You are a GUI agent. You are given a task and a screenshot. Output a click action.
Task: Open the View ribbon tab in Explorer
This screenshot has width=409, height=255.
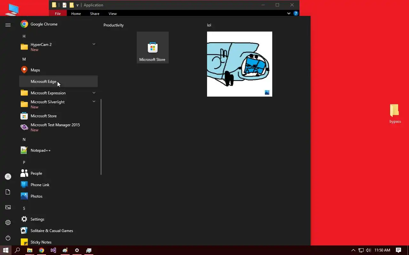click(112, 14)
